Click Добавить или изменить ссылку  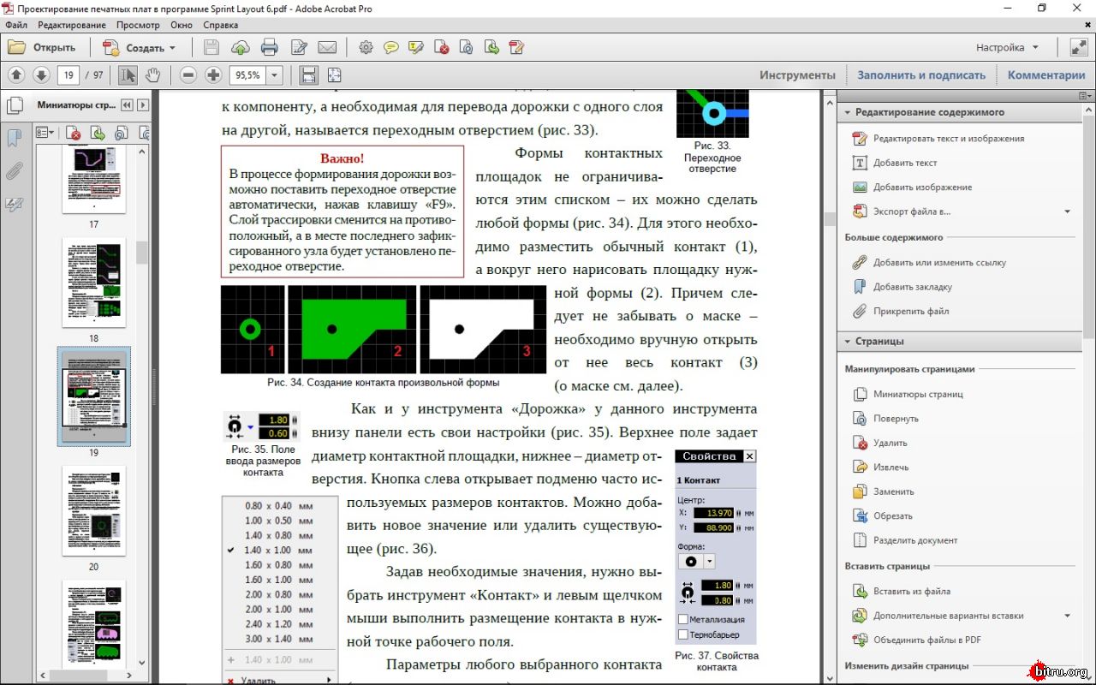pos(929,263)
